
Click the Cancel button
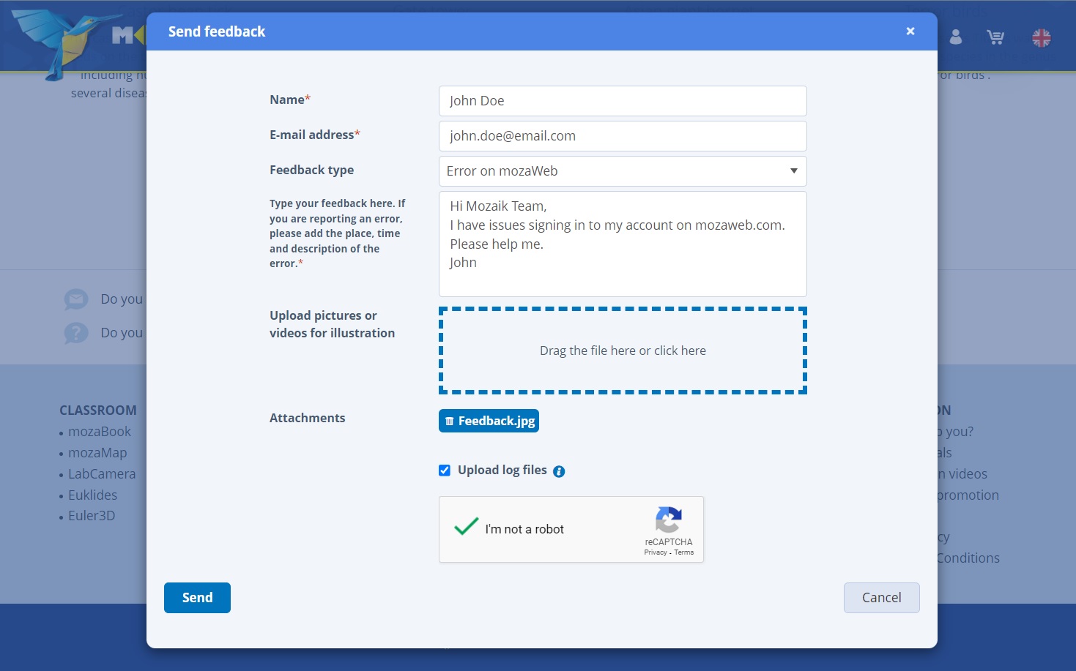point(881,598)
